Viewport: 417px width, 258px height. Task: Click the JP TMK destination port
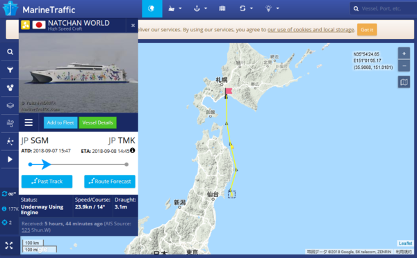click(x=122, y=140)
